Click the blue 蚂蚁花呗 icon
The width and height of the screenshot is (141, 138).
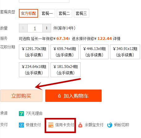[110, 125]
